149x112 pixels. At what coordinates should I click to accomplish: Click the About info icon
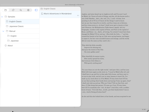tap(6, 45)
